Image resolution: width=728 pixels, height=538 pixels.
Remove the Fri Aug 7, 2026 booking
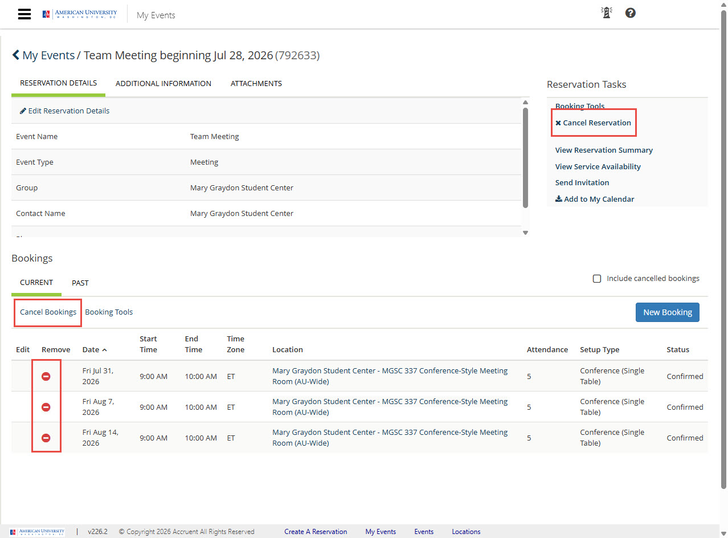46,407
